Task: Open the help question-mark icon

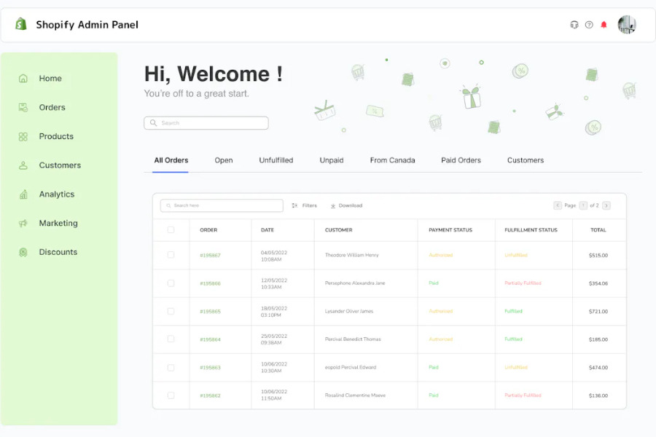Action: pyautogui.click(x=589, y=24)
